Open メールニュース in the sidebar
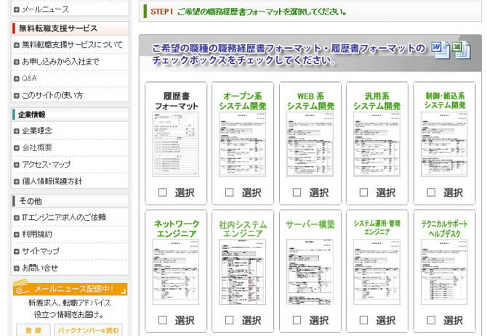The image size is (487, 336). pyautogui.click(x=45, y=9)
